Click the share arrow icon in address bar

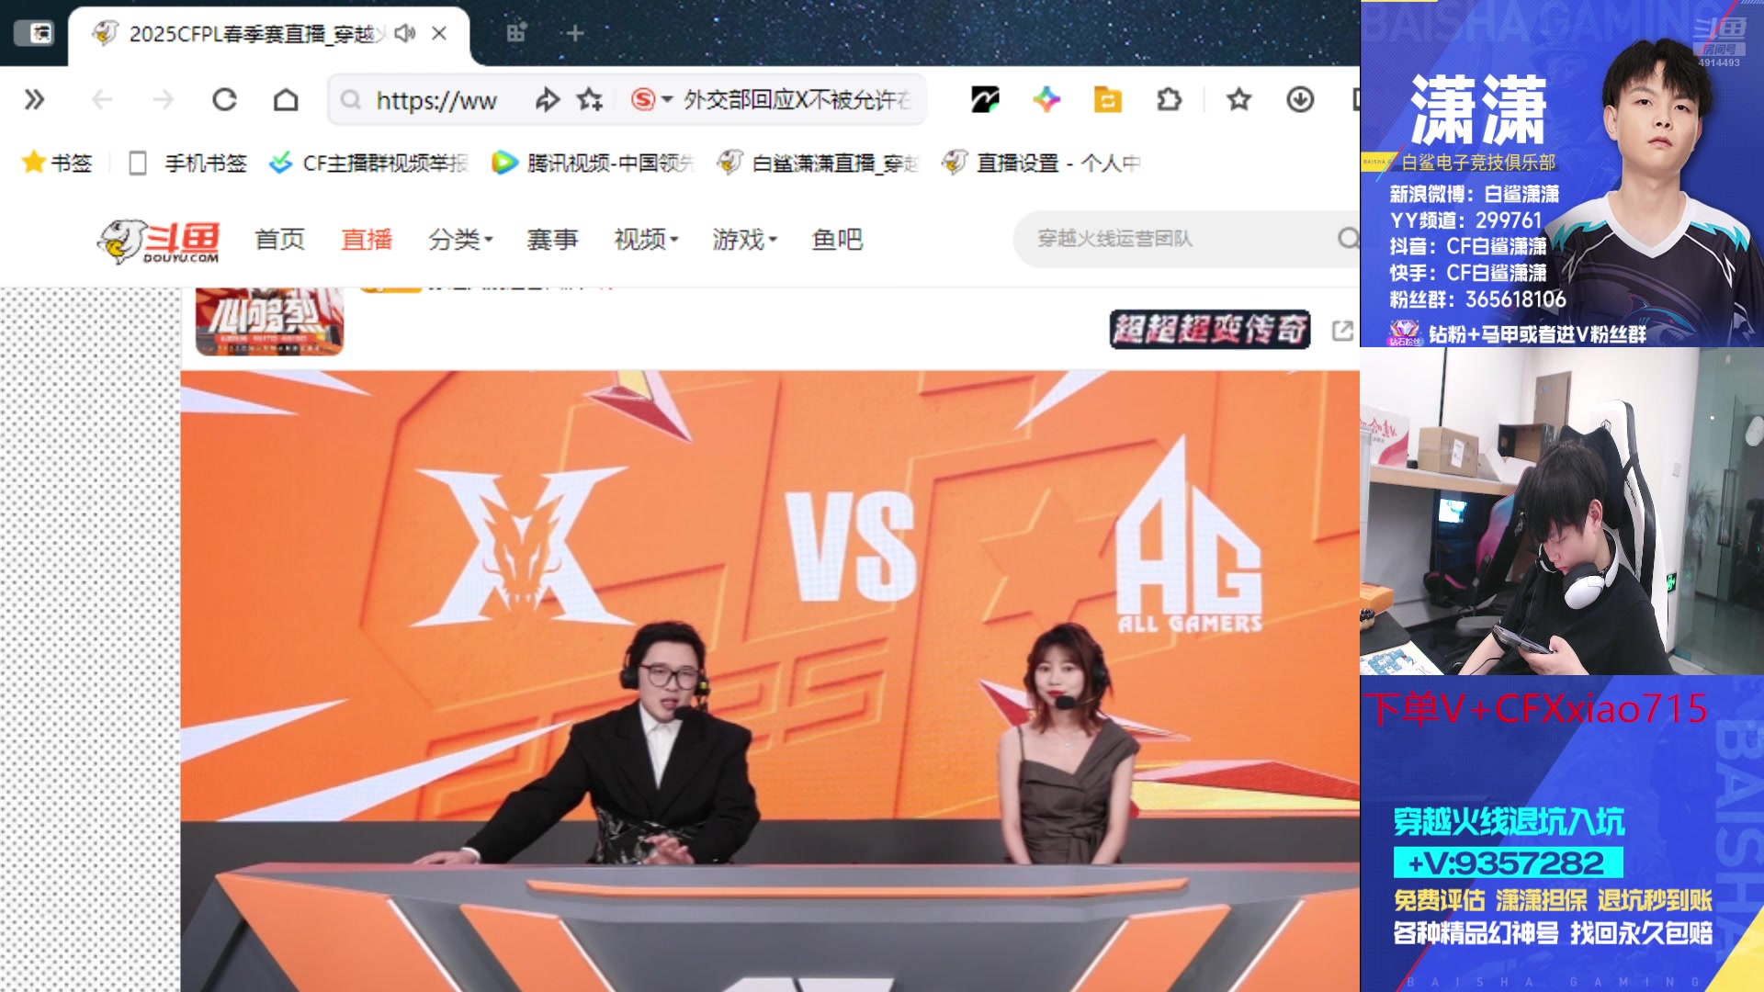[548, 99]
